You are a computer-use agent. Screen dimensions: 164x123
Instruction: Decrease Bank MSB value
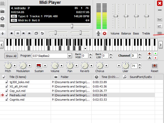[x=90, y=57]
